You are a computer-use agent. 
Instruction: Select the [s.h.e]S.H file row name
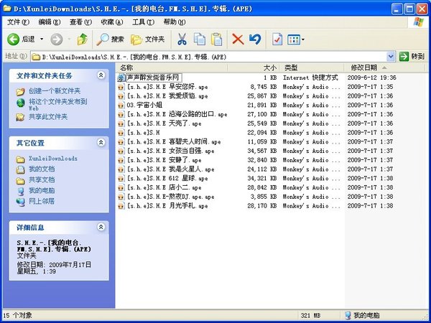tap(143, 133)
